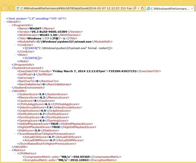This screenshot has width=196, height=163.
Task: Click the EncryptionMetric value 2910.10963
Action: 79,160
